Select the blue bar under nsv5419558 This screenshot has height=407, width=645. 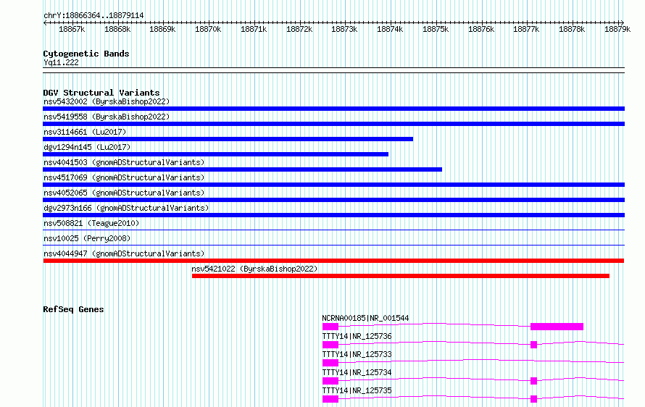pyautogui.click(x=333, y=124)
